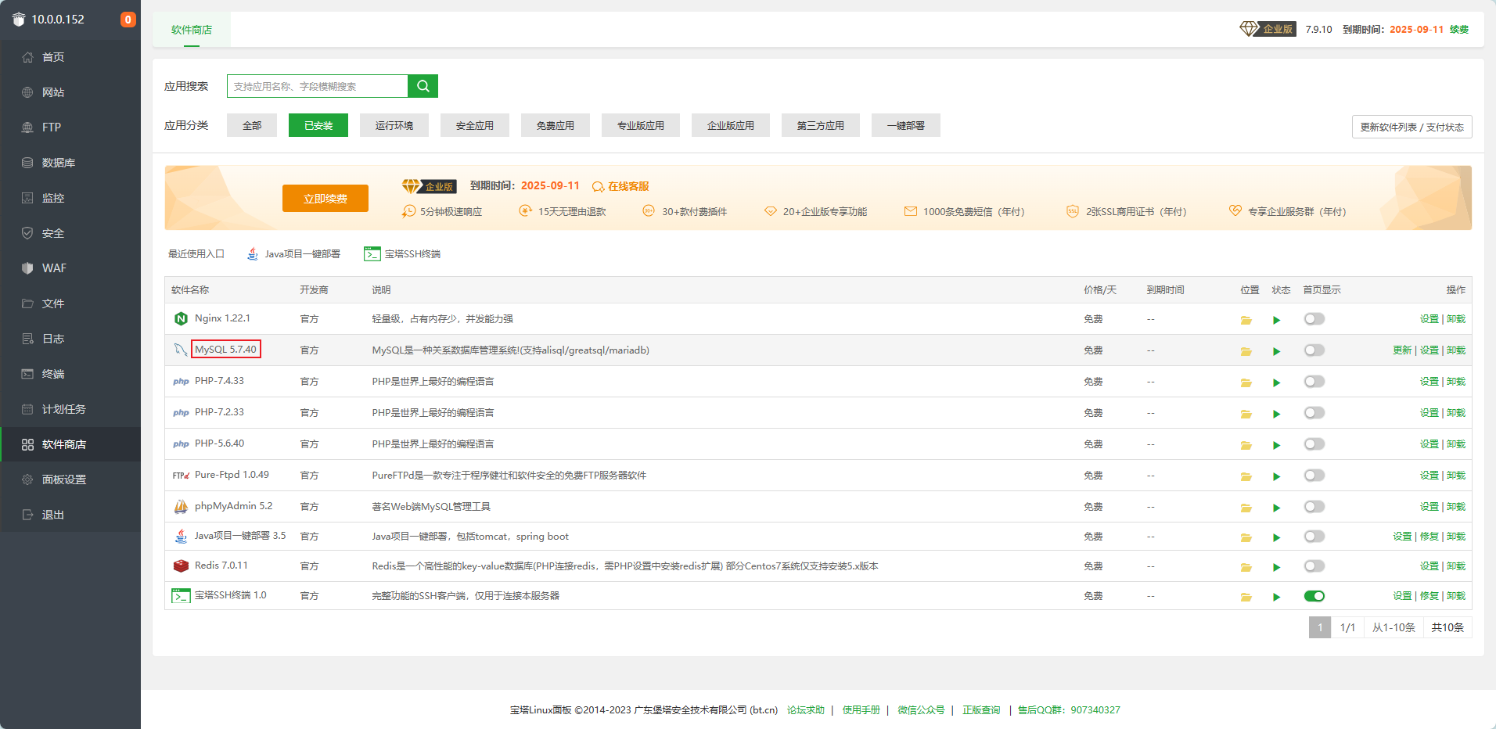1496x729 pixels.
Task: Open 数据库 in the sidebar menu
Action: click(59, 163)
